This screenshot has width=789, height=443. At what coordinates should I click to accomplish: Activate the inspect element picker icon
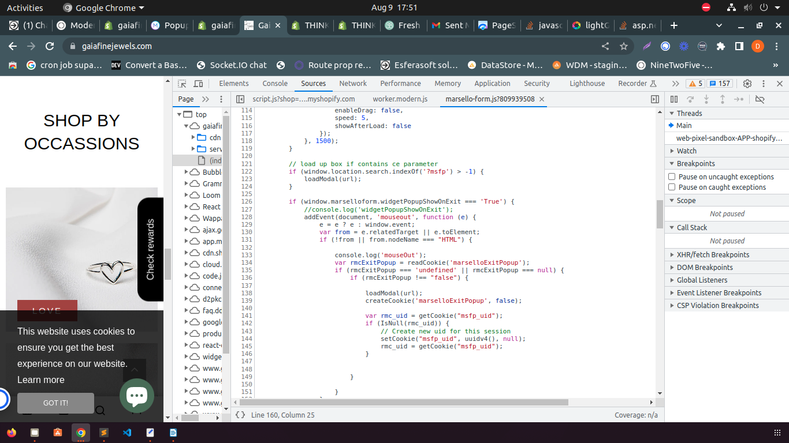pyautogui.click(x=182, y=84)
